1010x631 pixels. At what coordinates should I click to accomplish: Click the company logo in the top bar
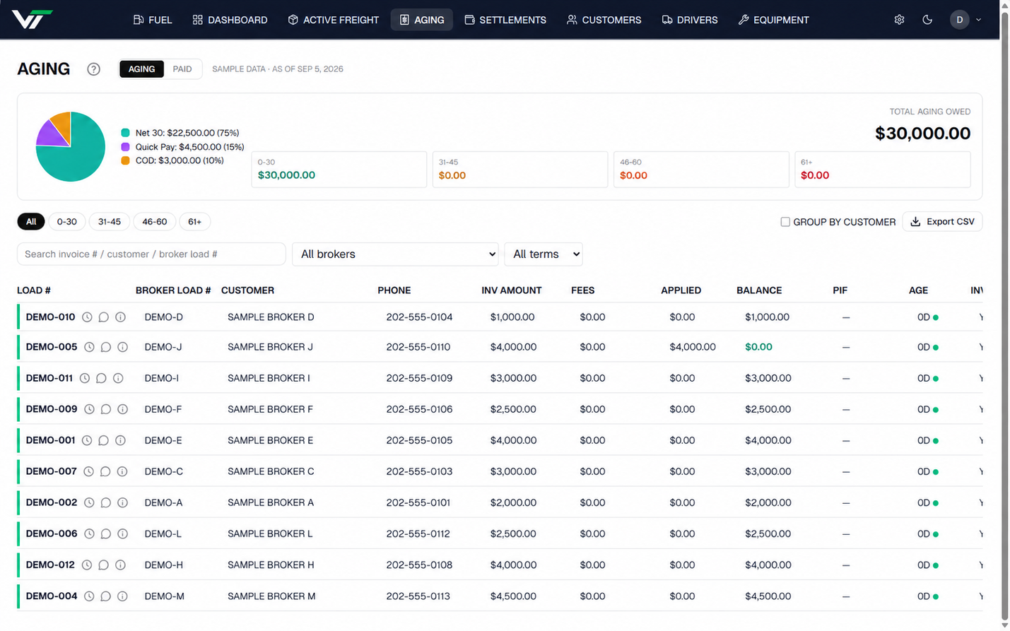[x=32, y=19]
